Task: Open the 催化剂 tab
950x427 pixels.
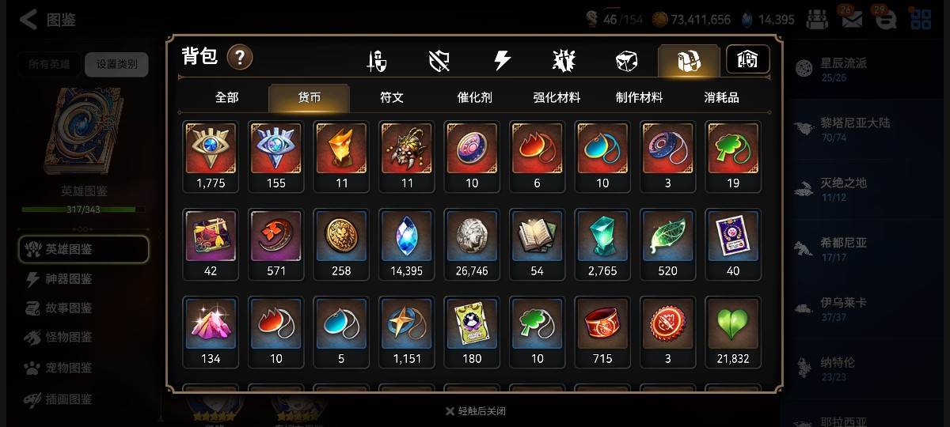Action: pyautogui.click(x=474, y=97)
